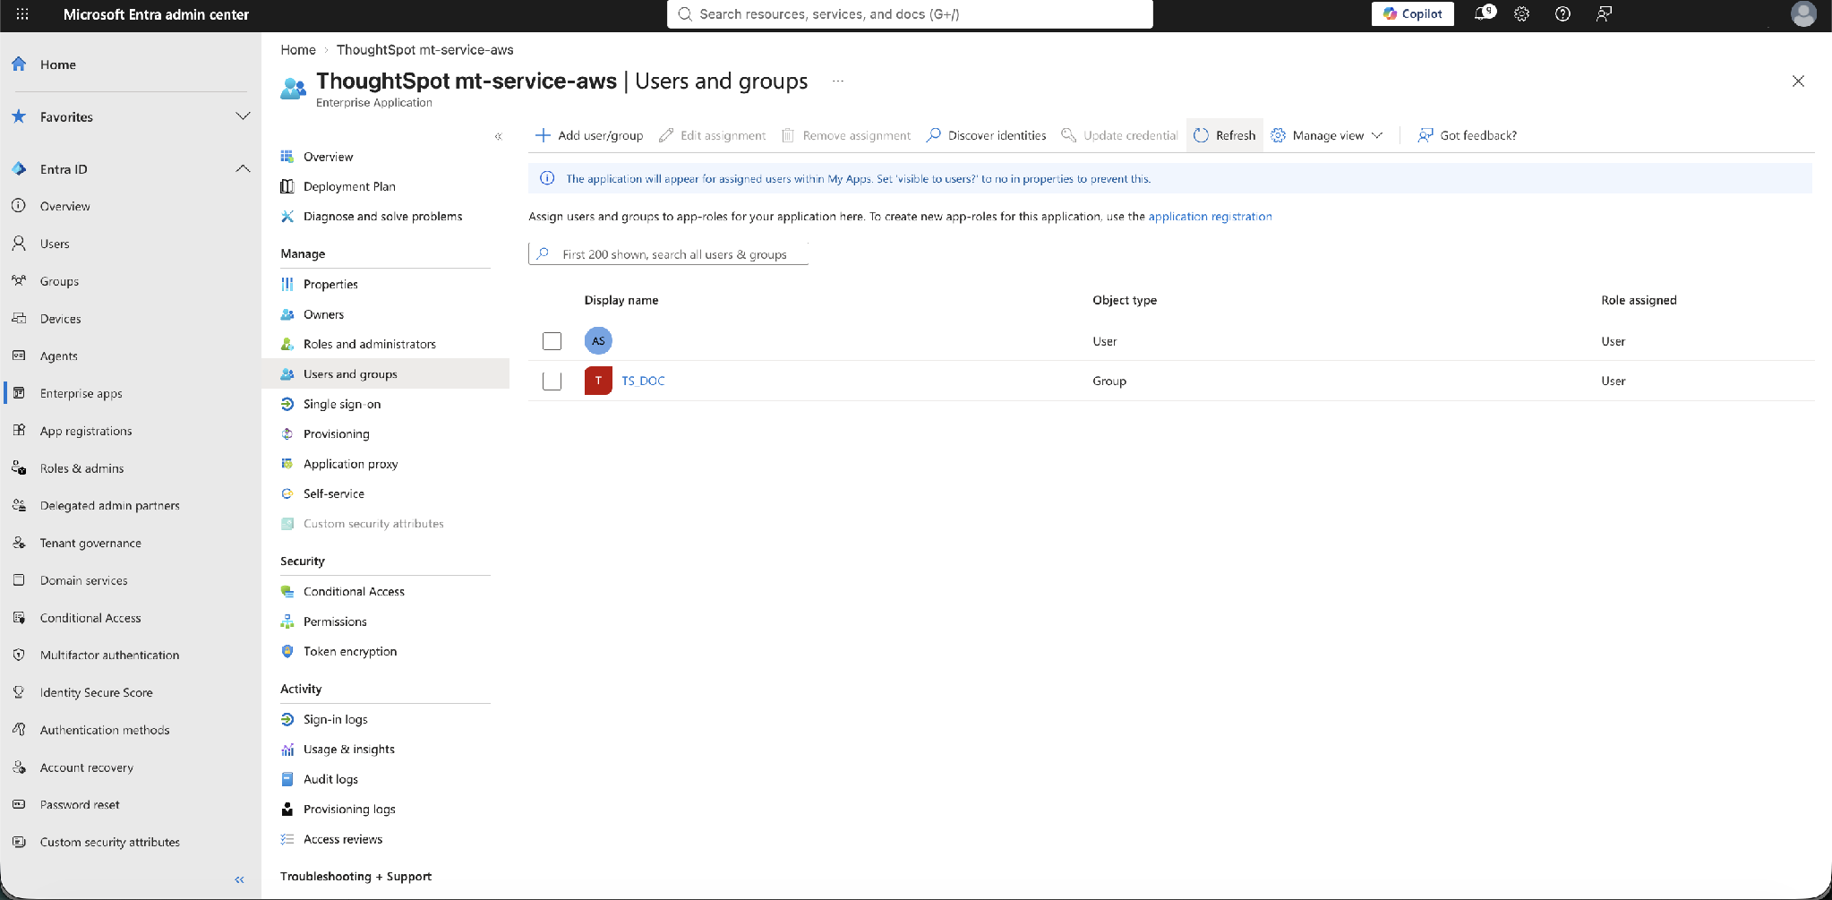Click the top bar feedback person icon
The width and height of the screenshot is (1832, 900).
1604,13
